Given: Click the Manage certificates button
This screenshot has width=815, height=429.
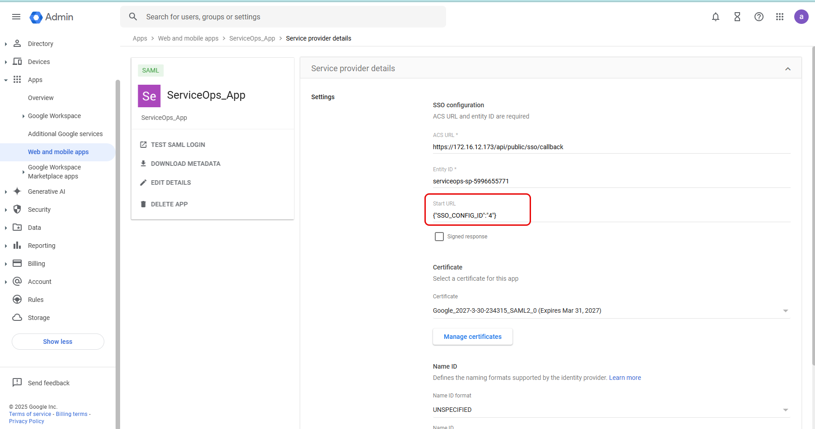Looking at the screenshot, I should (x=472, y=337).
